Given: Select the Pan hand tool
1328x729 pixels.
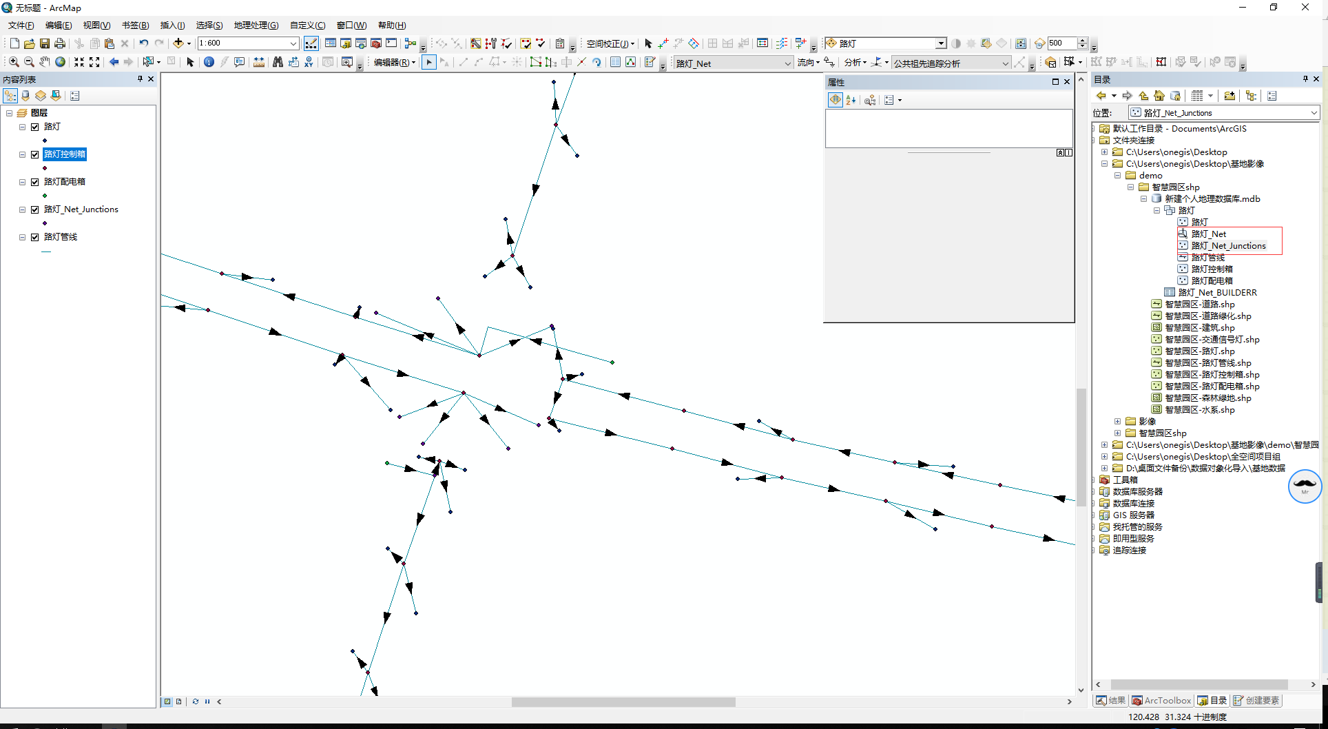Looking at the screenshot, I should click(45, 62).
